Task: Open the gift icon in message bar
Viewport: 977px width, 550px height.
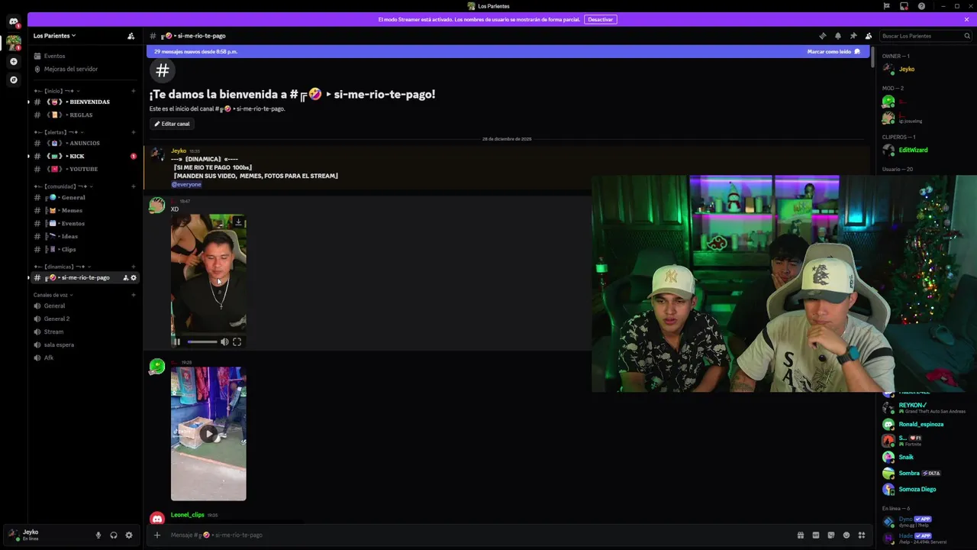Action: (800, 535)
